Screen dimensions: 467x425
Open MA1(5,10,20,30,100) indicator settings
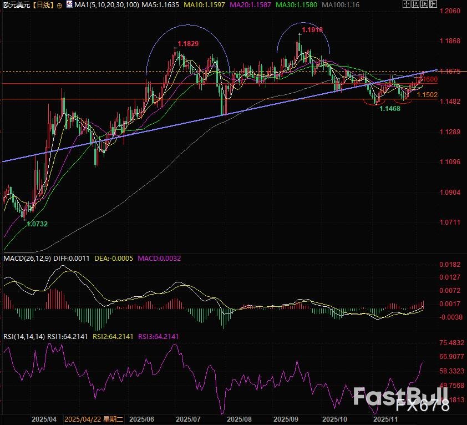pyautogui.click(x=103, y=5)
